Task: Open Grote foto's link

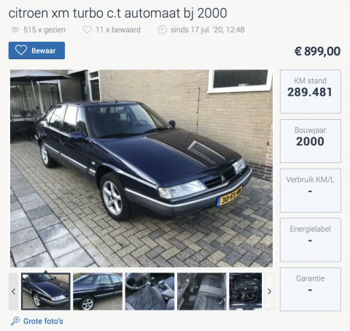Action: tap(43, 321)
